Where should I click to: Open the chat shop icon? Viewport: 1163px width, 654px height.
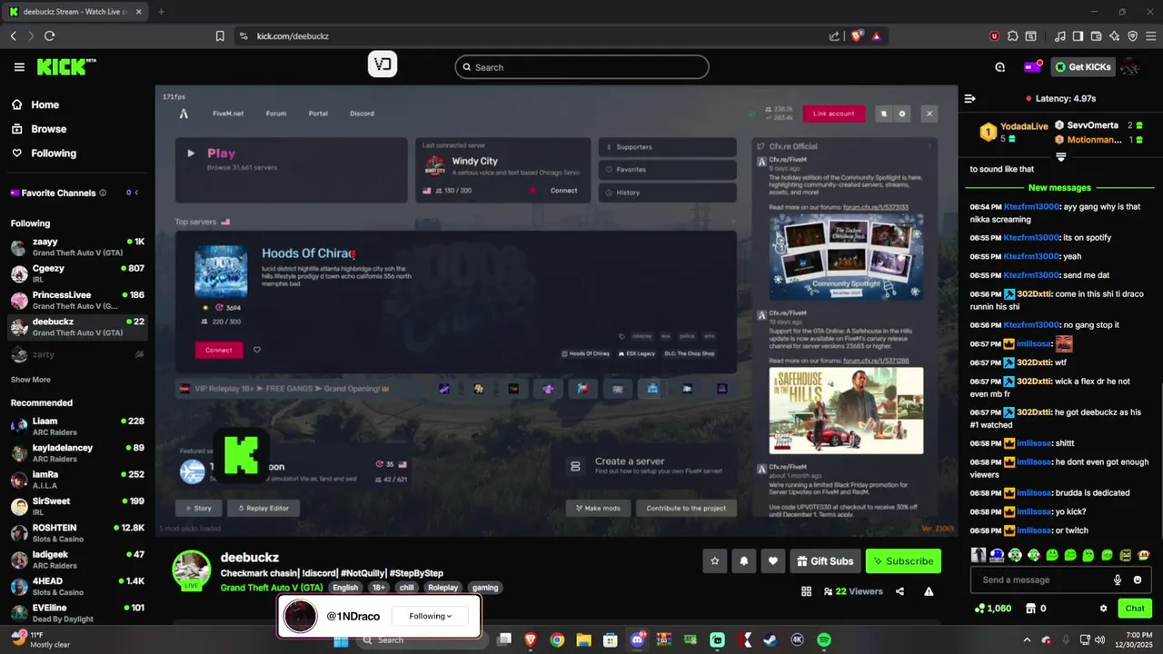point(1030,609)
